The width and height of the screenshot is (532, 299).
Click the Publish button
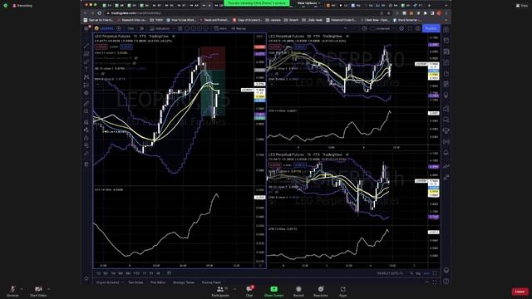[x=431, y=28]
